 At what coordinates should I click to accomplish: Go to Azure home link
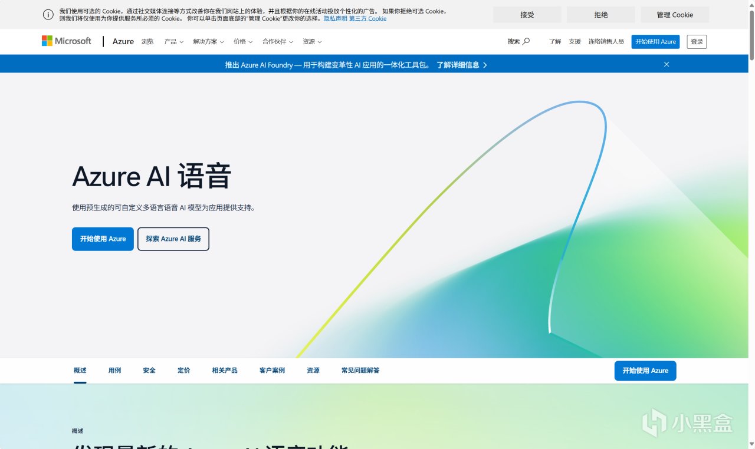coord(123,41)
